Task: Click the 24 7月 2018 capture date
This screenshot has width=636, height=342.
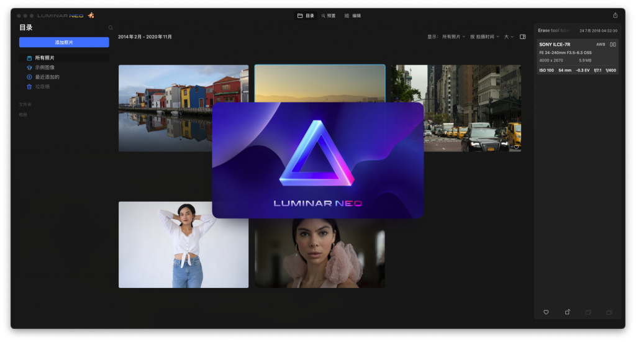Action: pos(598,31)
